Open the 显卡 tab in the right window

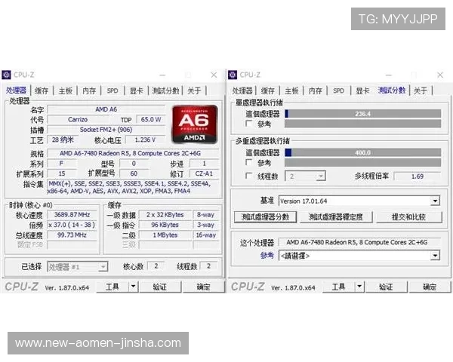coord(362,90)
